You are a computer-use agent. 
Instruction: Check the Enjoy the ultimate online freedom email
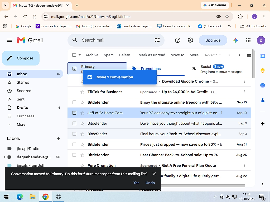[x=74, y=102]
